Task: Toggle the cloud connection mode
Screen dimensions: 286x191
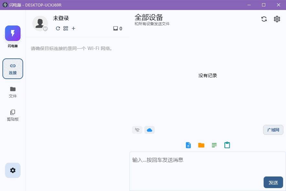Action: (149, 130)
